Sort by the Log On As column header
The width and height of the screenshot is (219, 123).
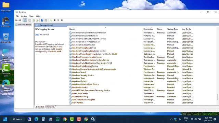[186, 29]
